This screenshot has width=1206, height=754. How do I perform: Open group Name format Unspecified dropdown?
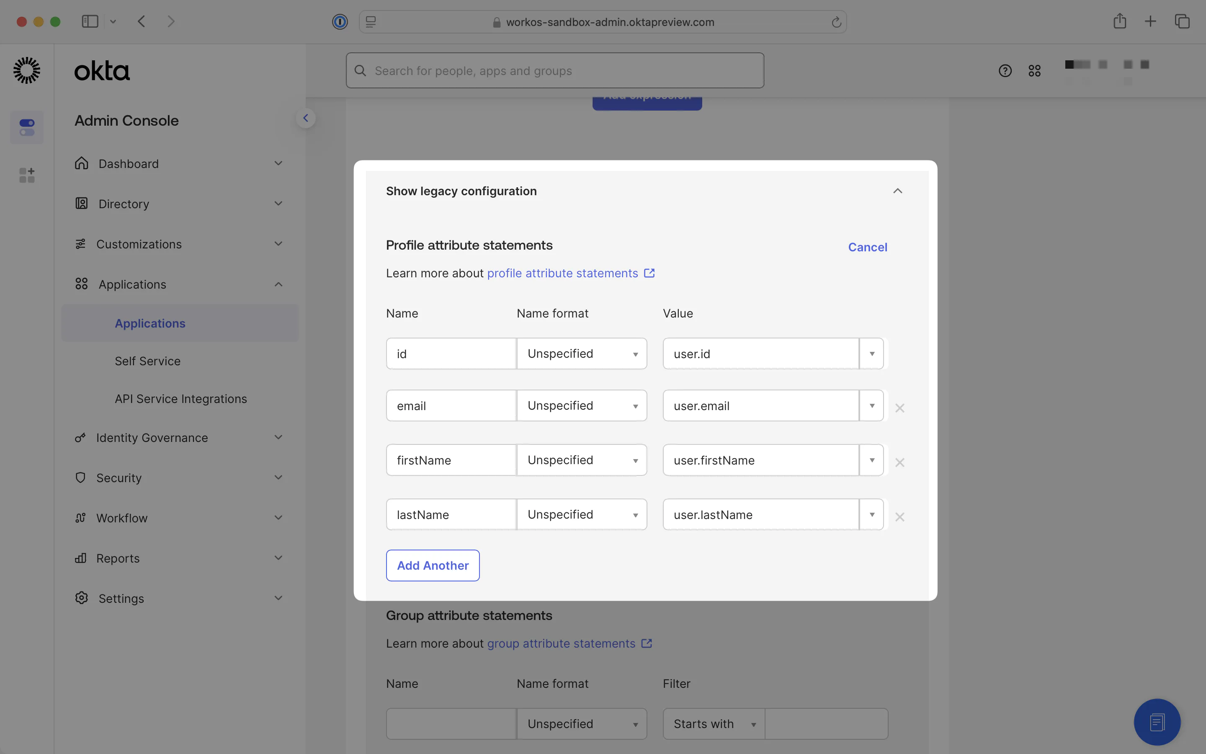(x=582, y=723)
